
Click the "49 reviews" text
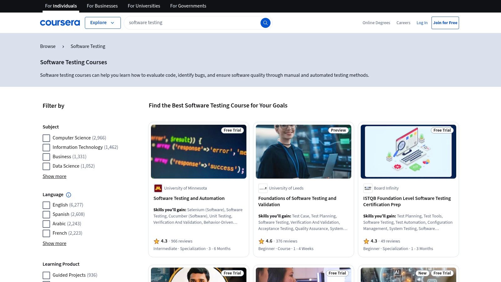coord(390,241)
